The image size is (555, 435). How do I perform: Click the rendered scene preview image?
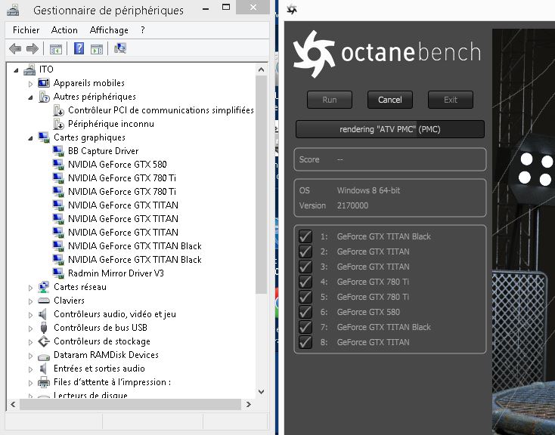coord(523,232)
